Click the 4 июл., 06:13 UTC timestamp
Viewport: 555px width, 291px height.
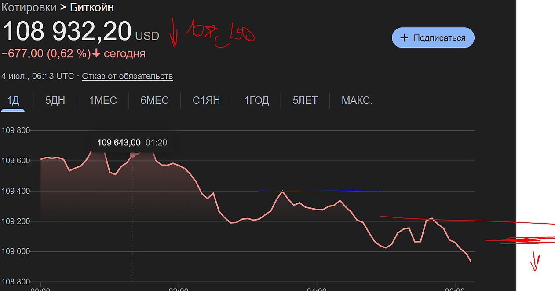pos(38,76)
